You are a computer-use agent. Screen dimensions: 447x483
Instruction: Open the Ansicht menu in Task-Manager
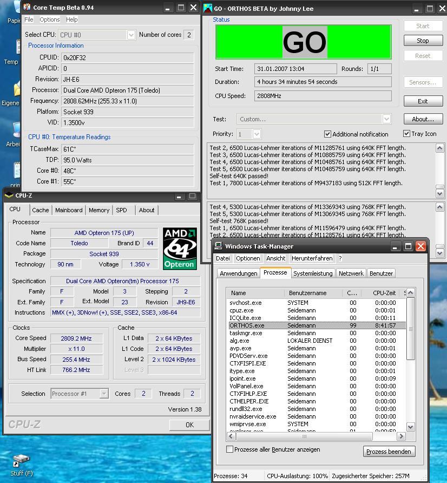pyautogui.click(x=276, y=258)
